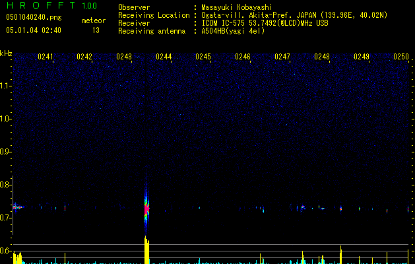
Task: Click the Receiving antenna label
Action: coord(152,31)
